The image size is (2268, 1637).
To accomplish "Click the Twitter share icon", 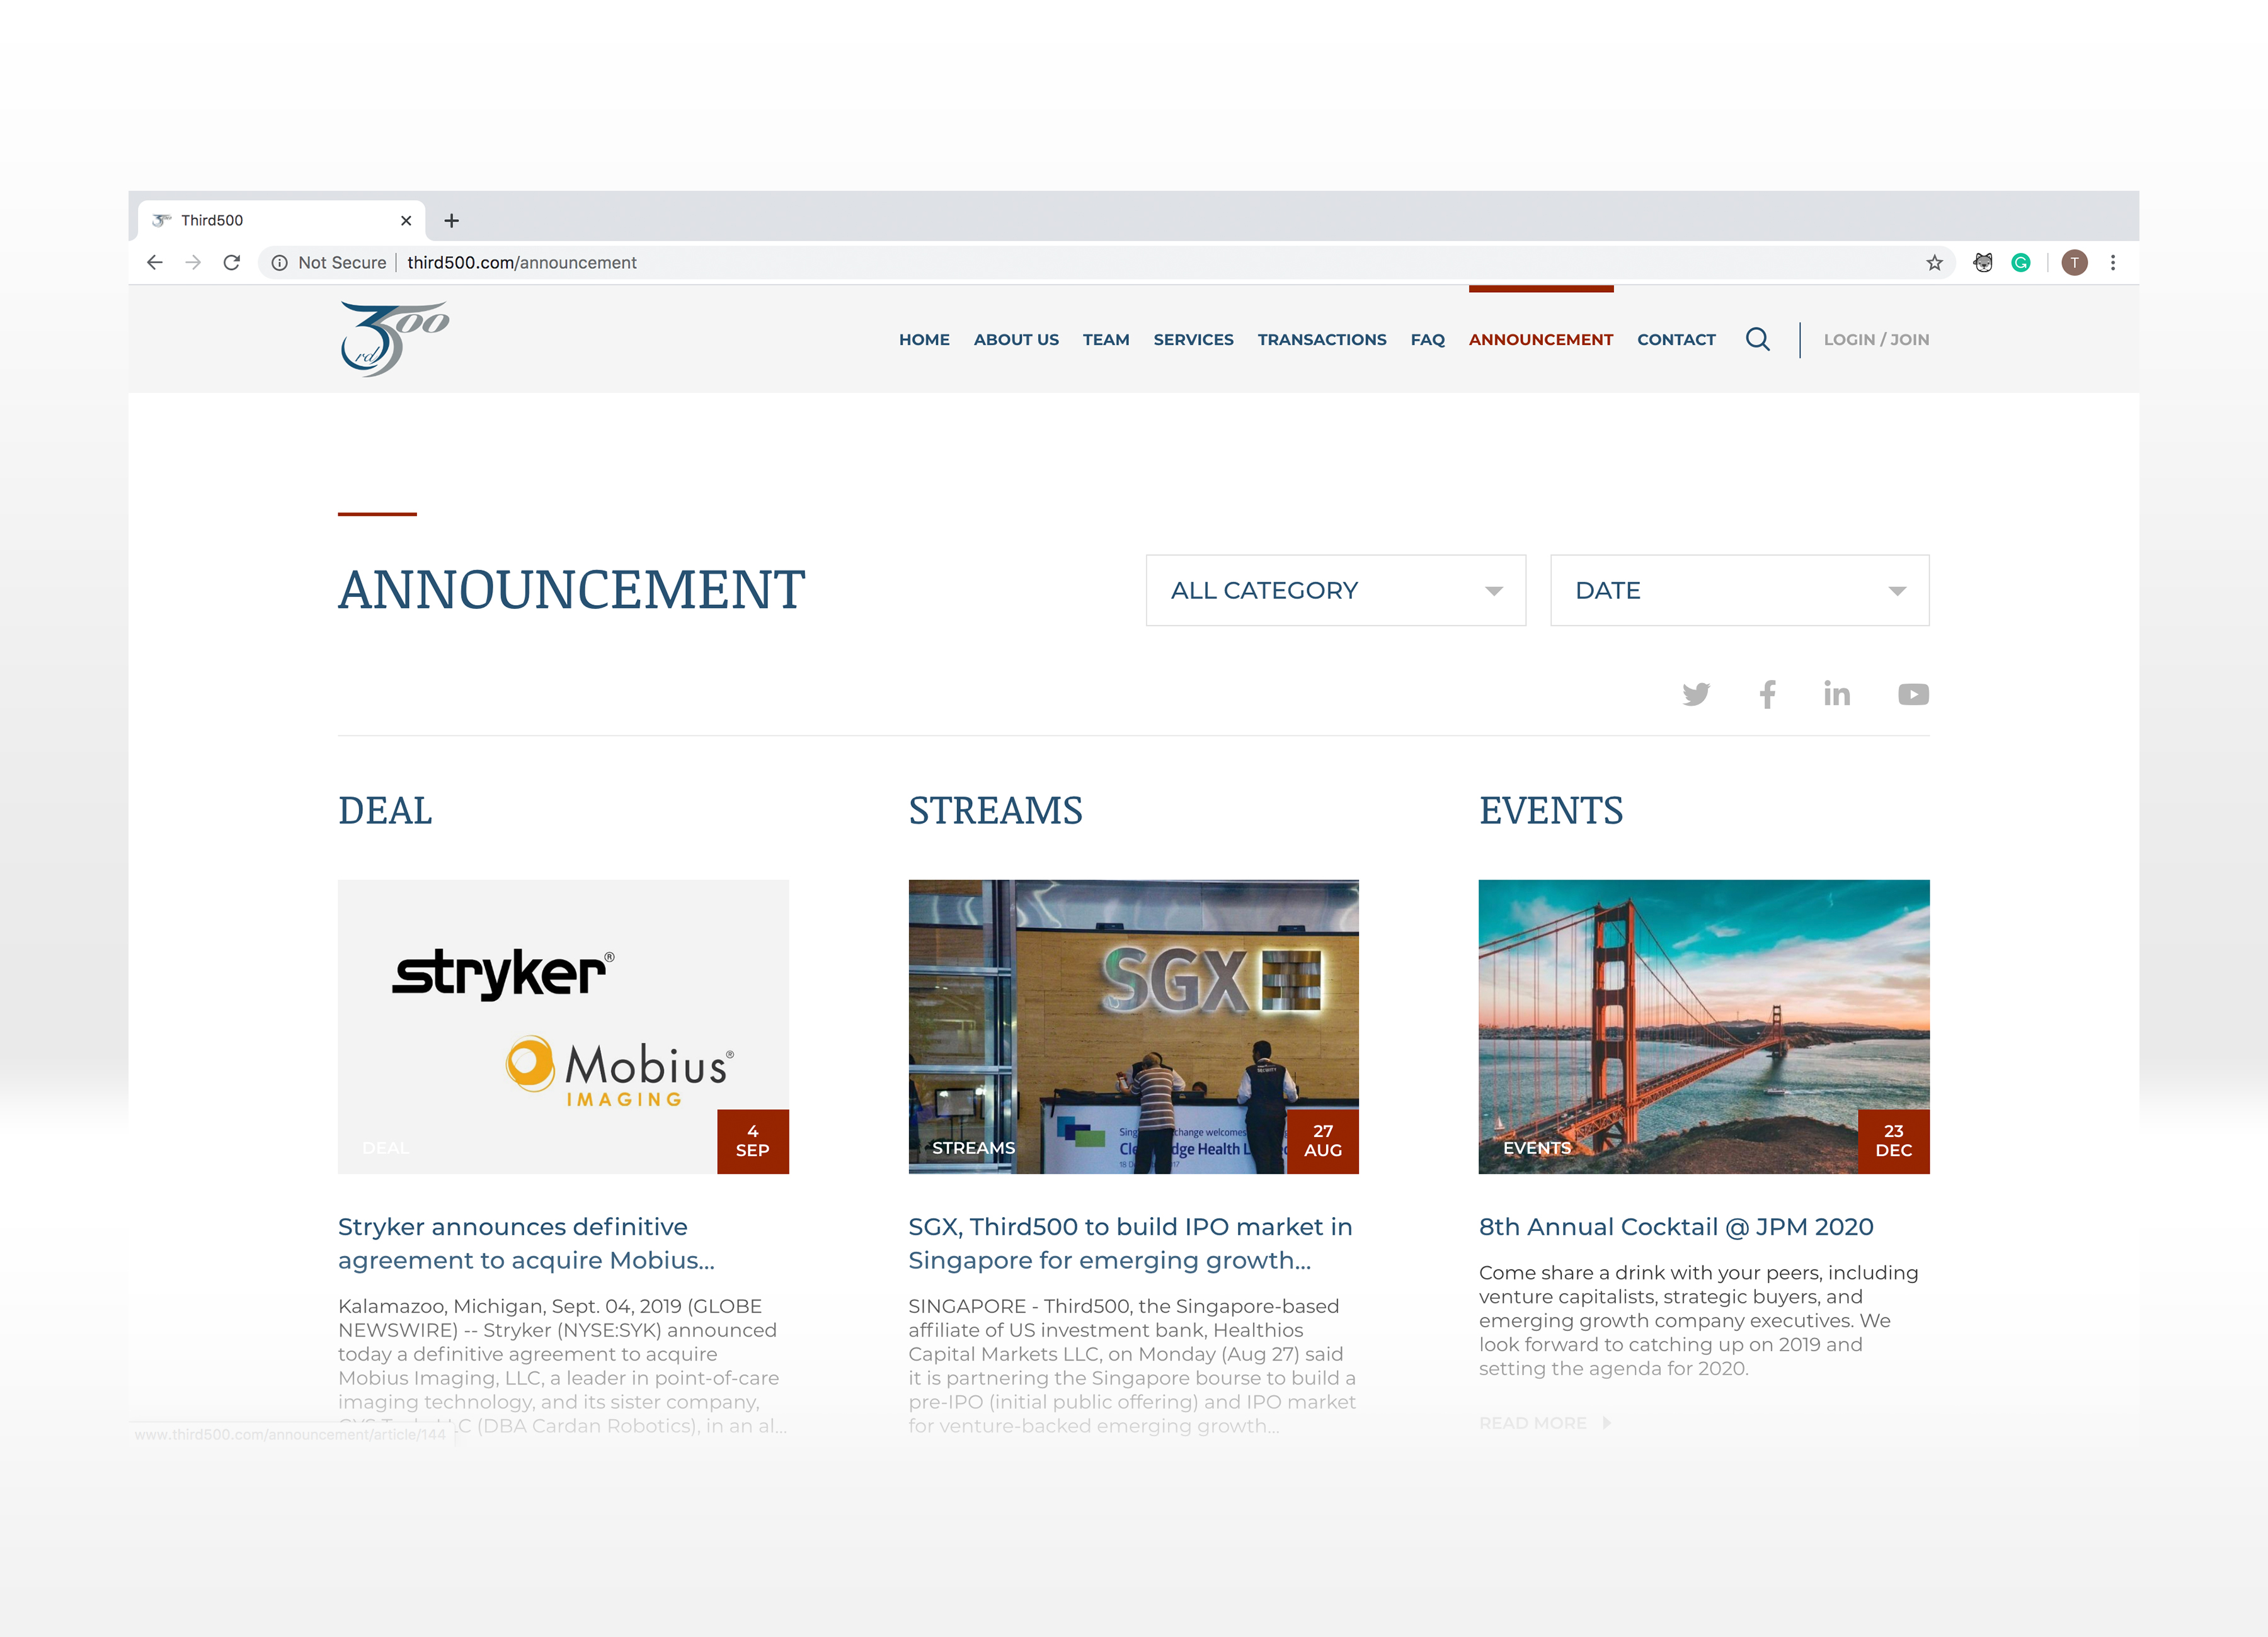I will tap(1696, 694).
